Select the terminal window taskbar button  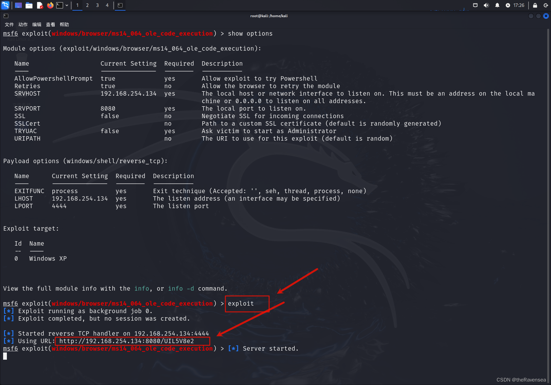click(120, 5)
